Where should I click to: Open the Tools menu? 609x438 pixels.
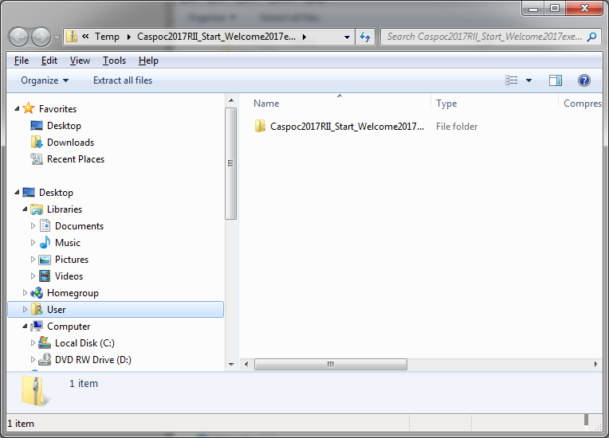pos(114,61)
